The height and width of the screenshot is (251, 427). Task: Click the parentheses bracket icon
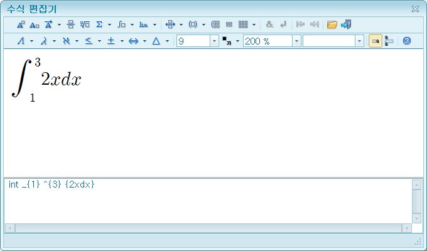tap(193, 24)
